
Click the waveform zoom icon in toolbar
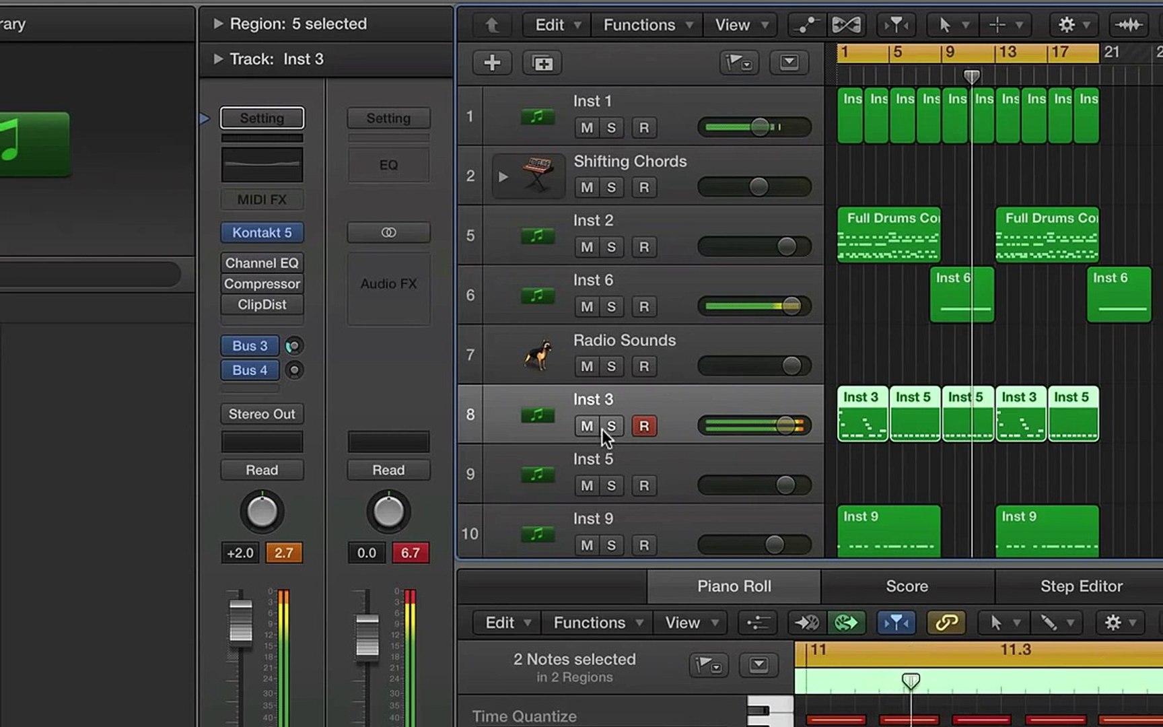point(1128,26)
